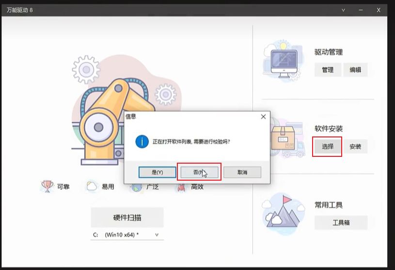The height and width of the screenshot is (270, 395).
Task: Open the title bar chevron menu
Action: [343, 10]
